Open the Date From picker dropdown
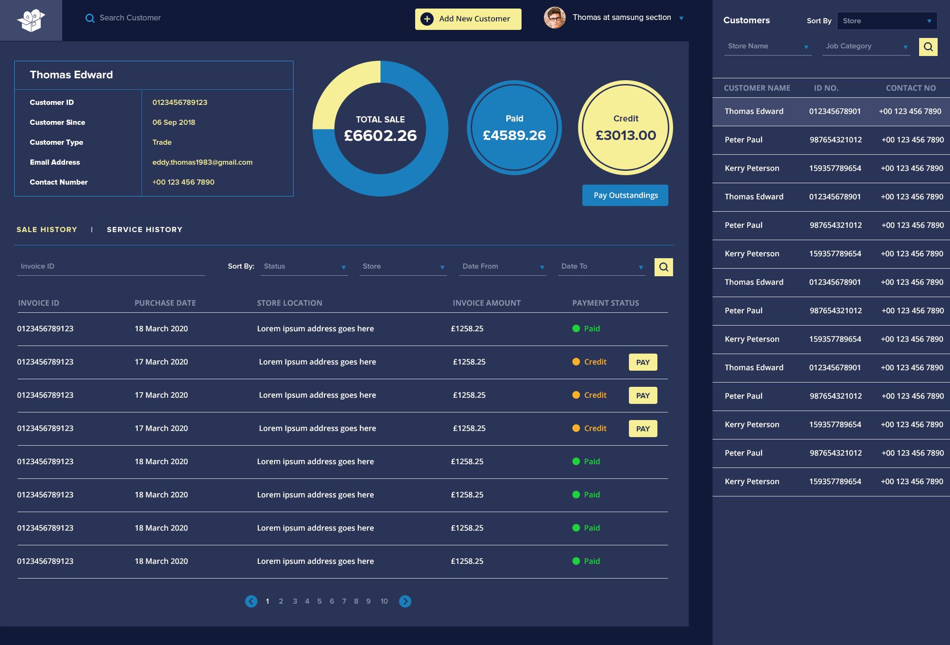The width and height of the screenshot is (950, 645). click(503, 267)
